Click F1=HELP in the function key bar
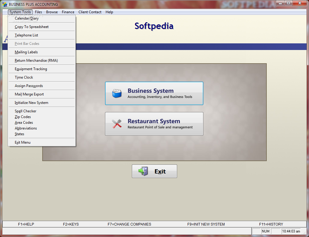Screen dimensions: 309x237 tap(26, 224)
